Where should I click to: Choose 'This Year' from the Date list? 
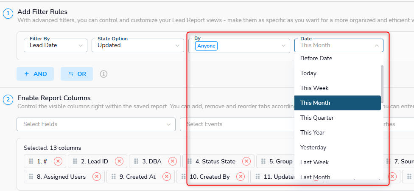pyautogui.click(x=338, y=132)
